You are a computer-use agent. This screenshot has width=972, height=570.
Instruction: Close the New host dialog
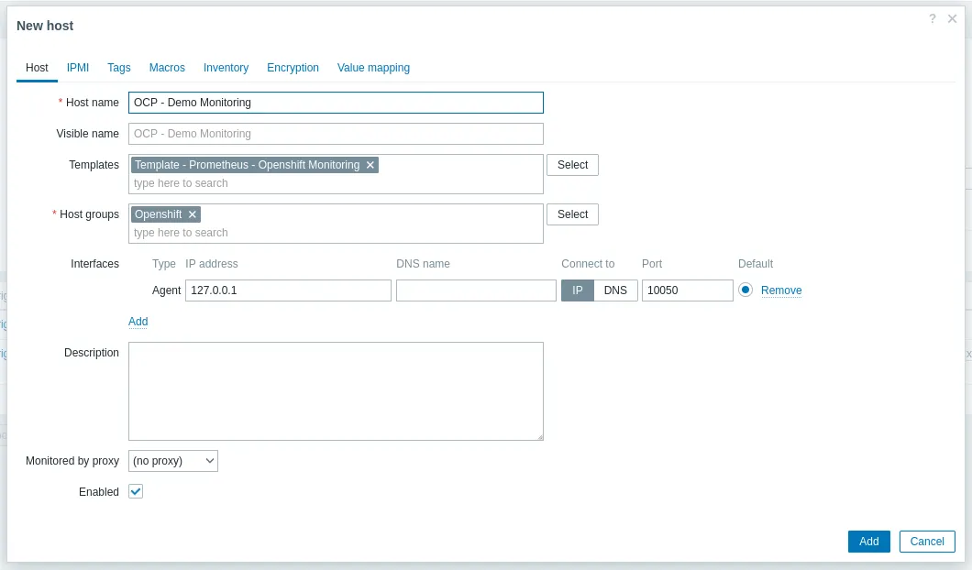pos(952,18)
